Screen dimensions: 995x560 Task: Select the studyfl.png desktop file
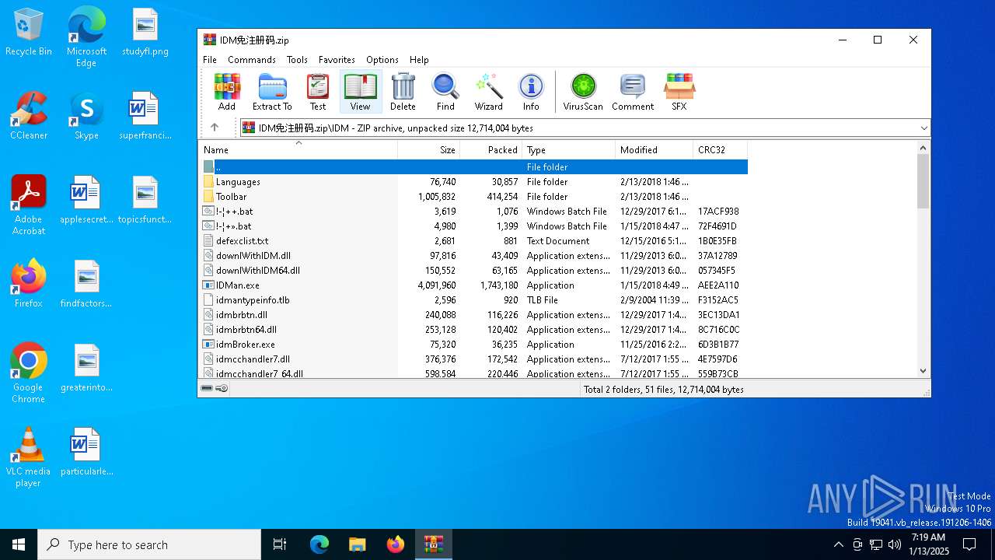click(x=145, y=33)
